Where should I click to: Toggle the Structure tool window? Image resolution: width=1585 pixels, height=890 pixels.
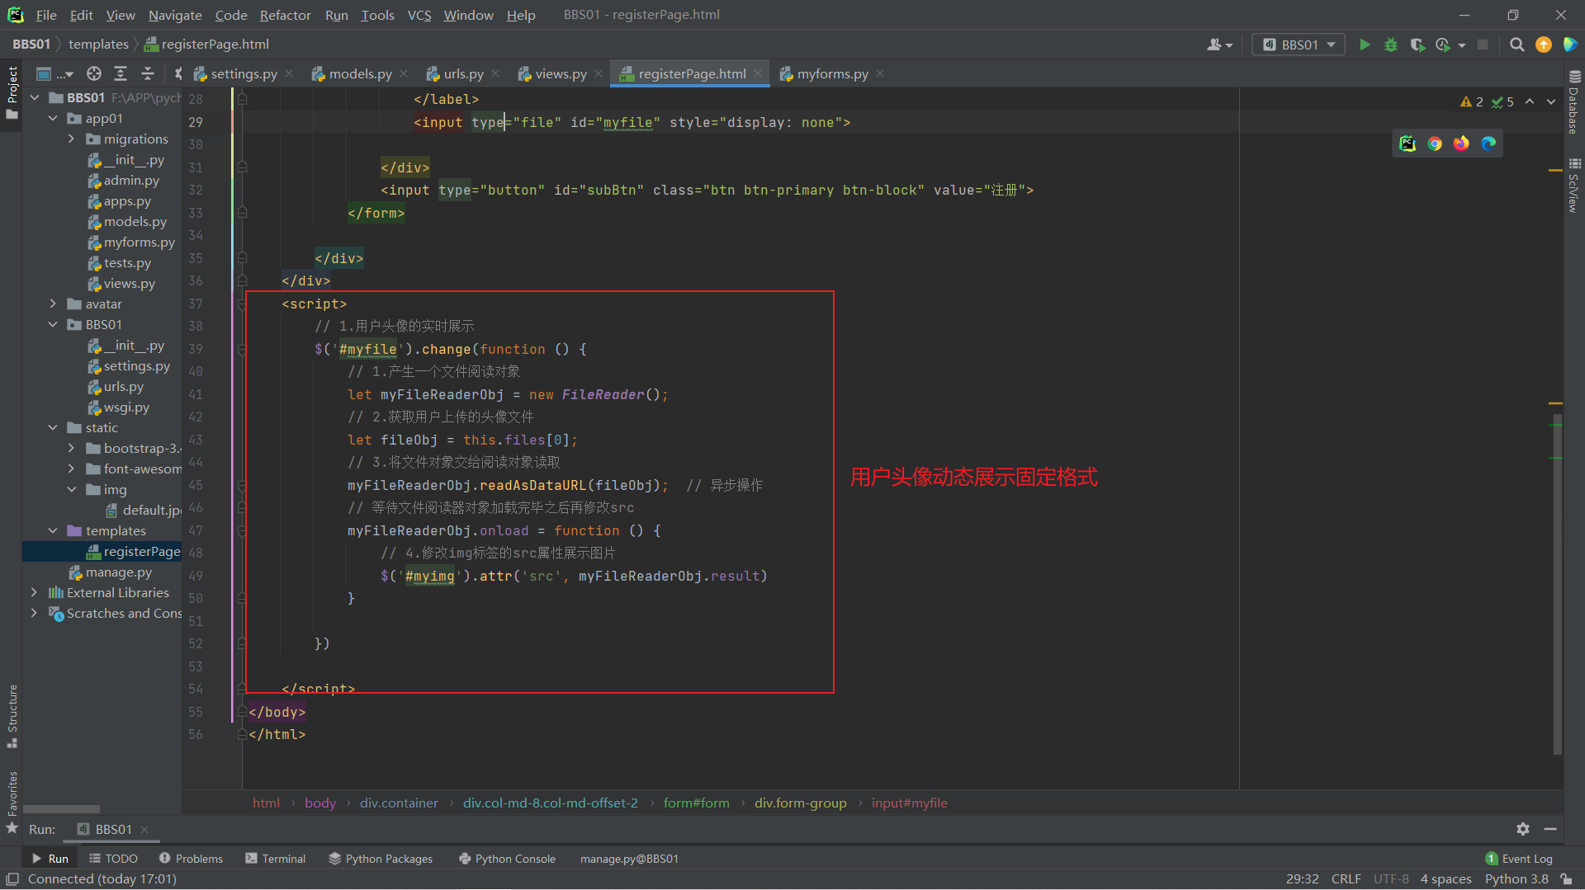coord(12,714)
